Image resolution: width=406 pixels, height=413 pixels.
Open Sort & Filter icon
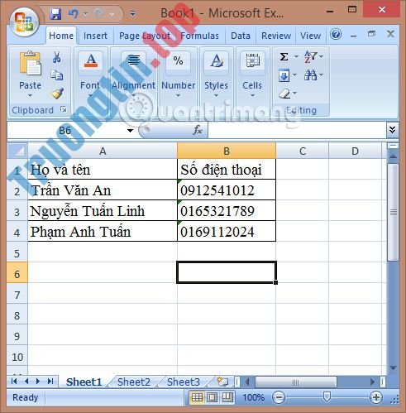point(311,57)
